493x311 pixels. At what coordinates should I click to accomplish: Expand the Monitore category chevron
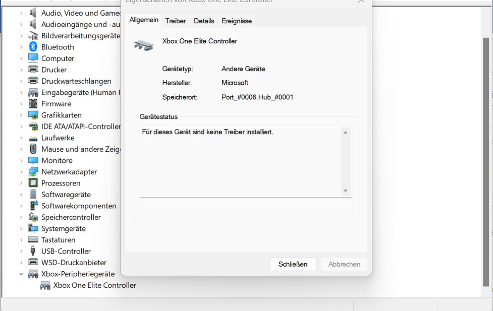pos(21,160)
